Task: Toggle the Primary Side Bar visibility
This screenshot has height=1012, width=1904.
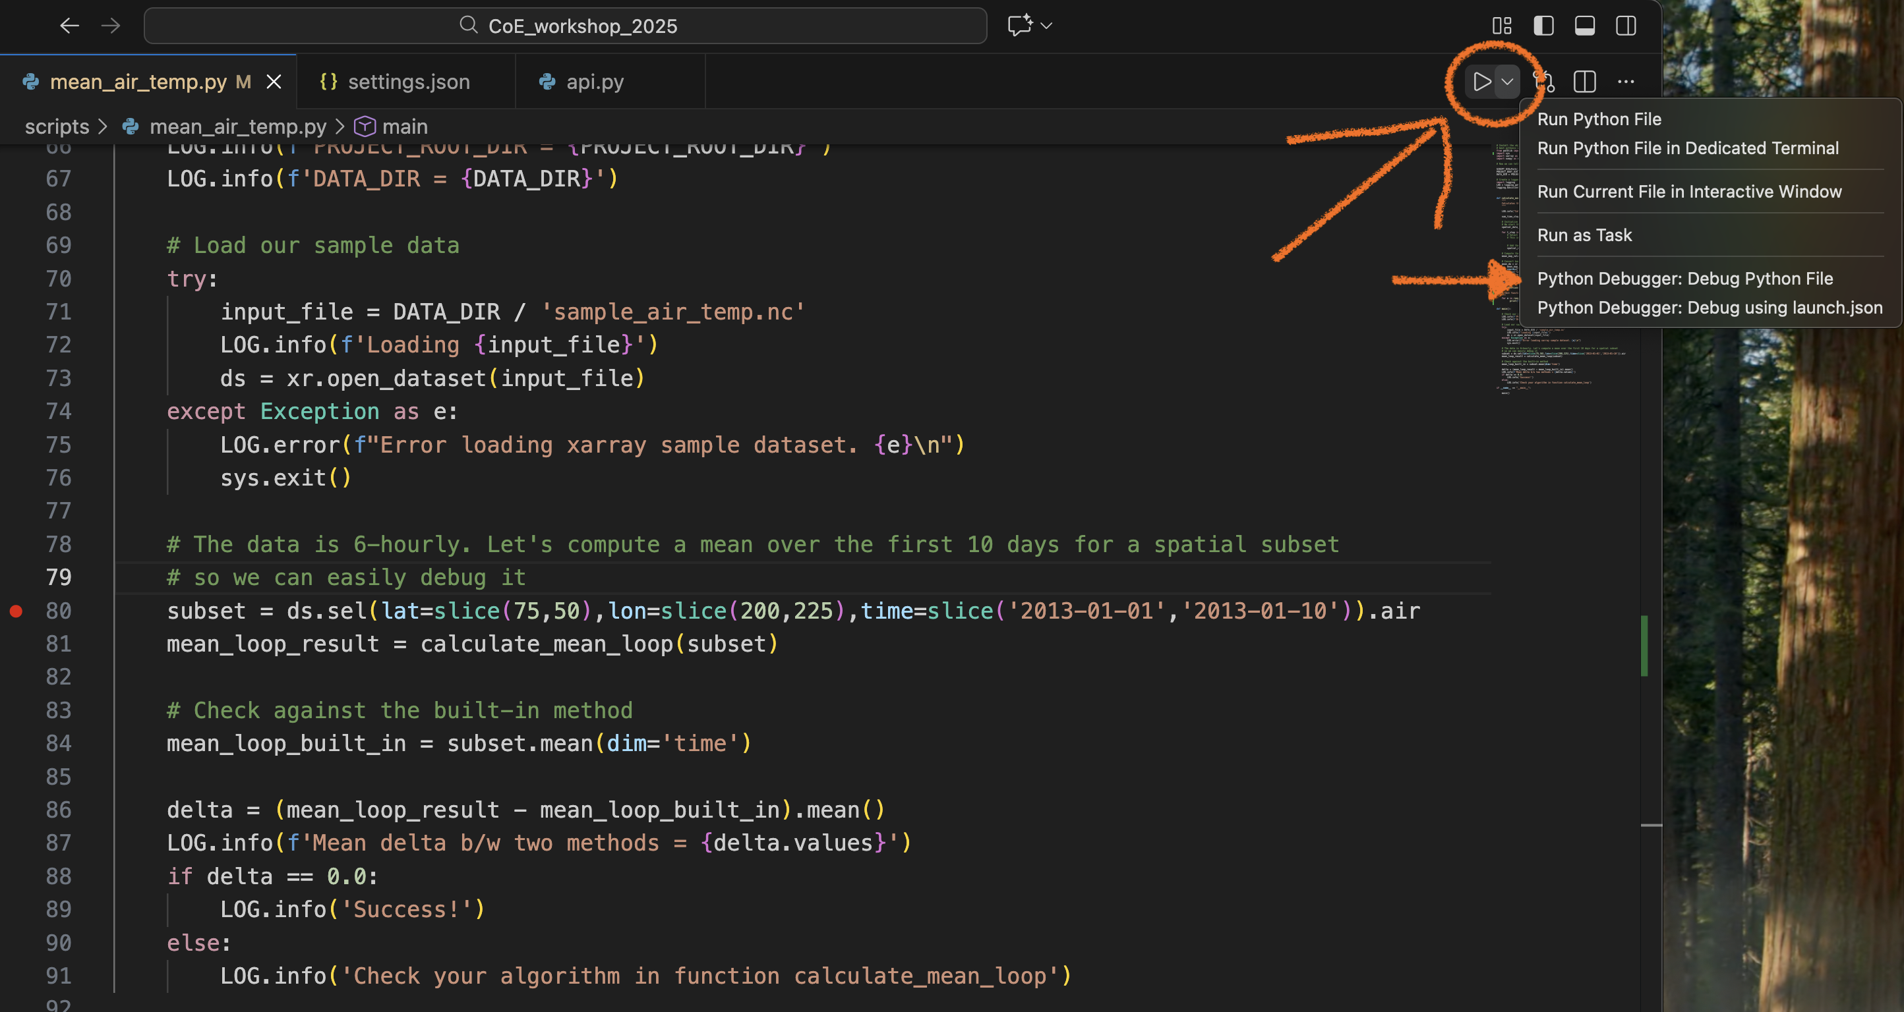Action: pos(1543,26)
